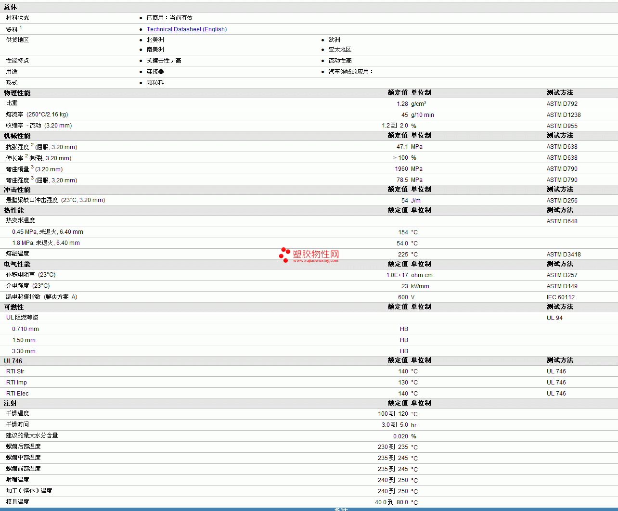Click the 冲击性能 section header
618x511 pixels.
[17, 190]
